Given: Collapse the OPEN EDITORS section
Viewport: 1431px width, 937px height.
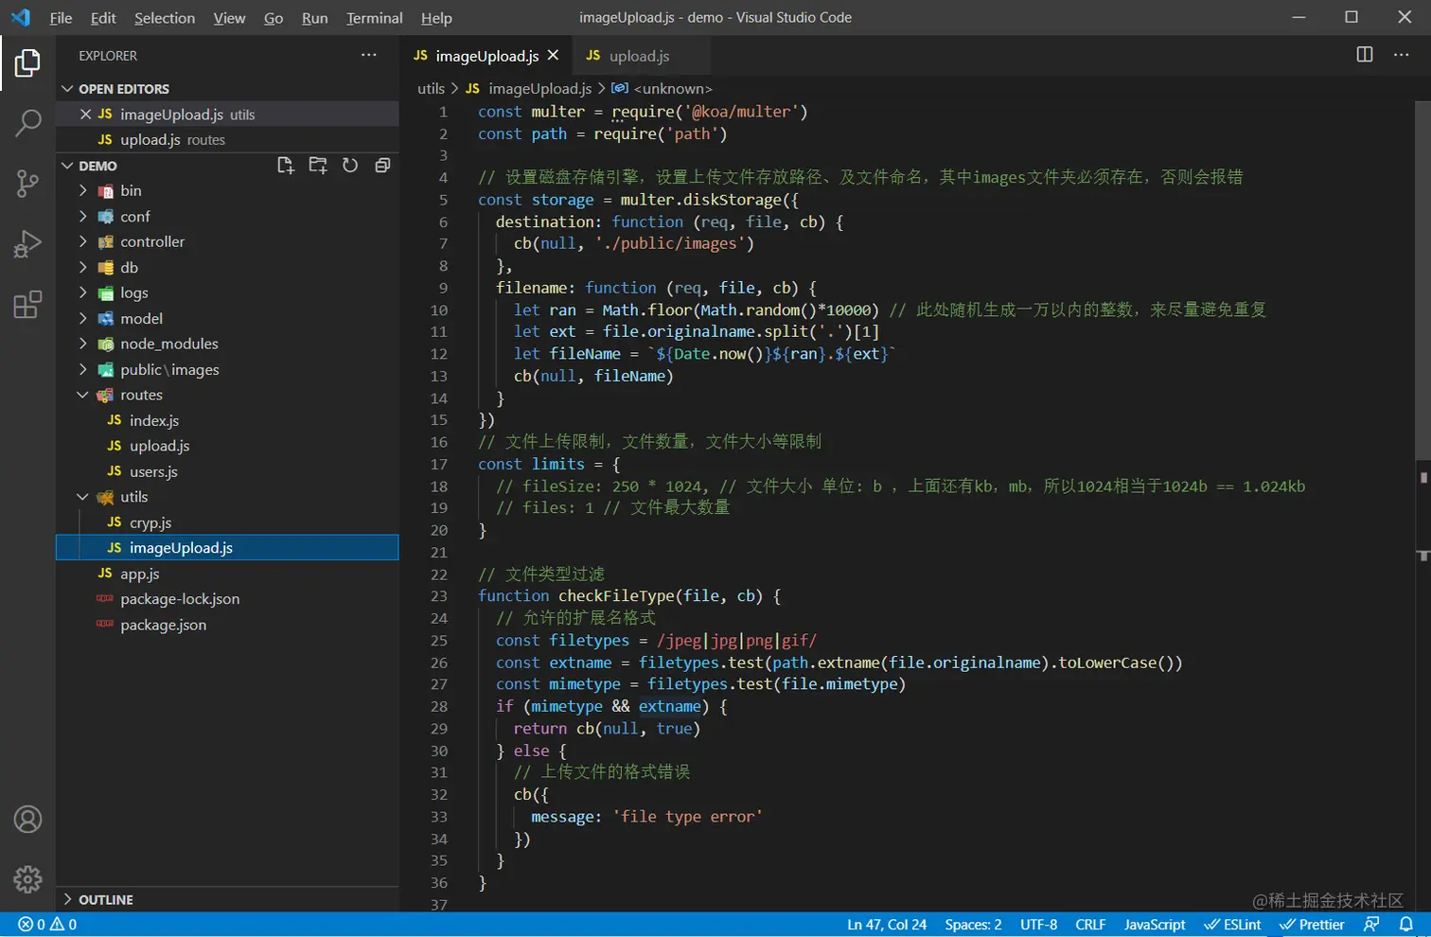Looking at the screenshot, I should (123, 89).
